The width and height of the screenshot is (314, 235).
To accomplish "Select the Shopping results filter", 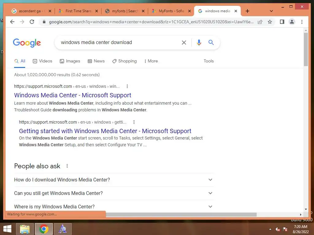I will (124, 61).
